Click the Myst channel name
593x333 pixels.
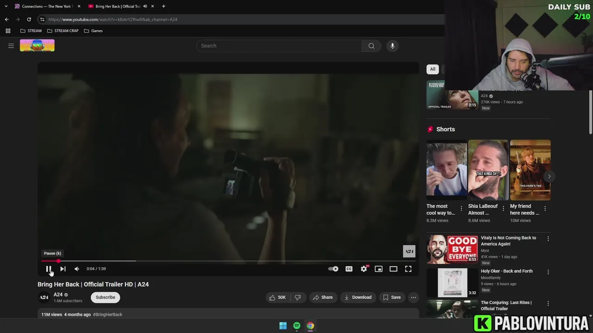(485, 251)
